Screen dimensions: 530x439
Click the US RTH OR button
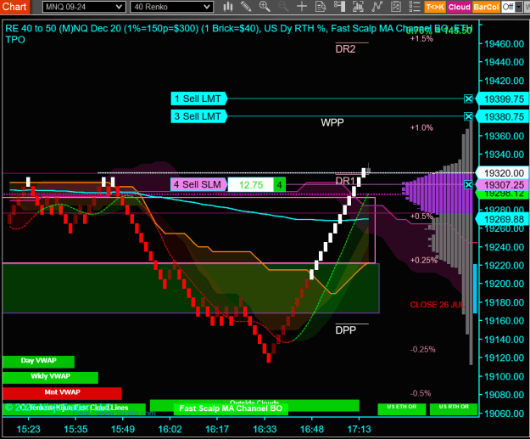[x=454, y=408]
